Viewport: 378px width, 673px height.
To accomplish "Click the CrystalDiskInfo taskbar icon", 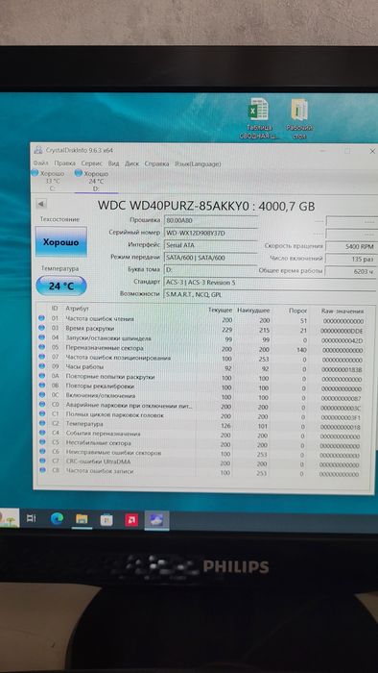I will coord(156,520).
